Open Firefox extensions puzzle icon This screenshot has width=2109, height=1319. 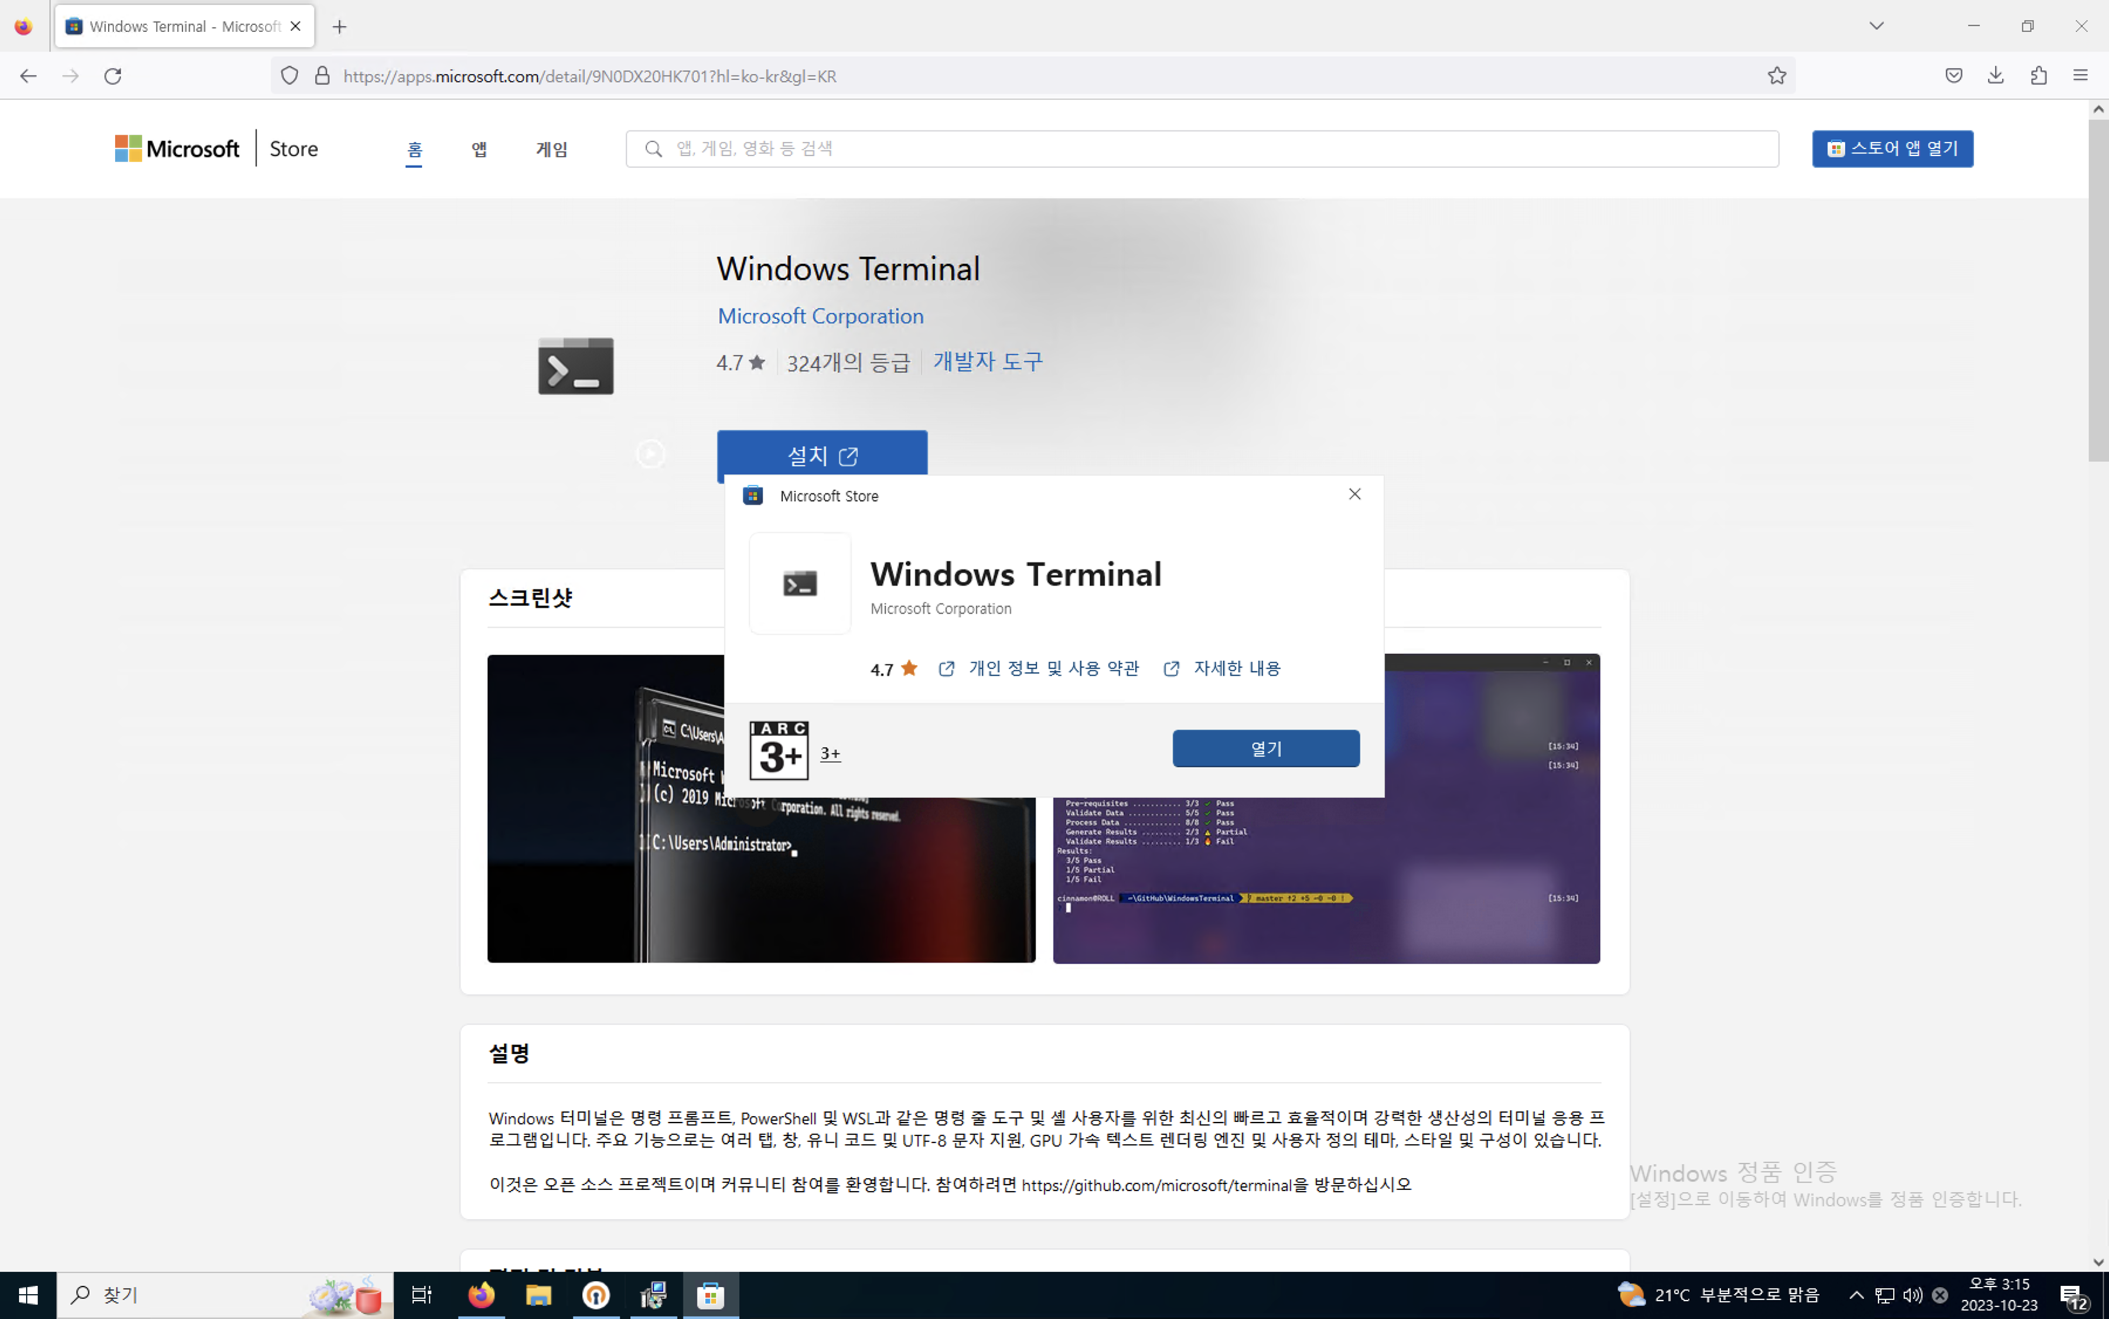point(2038,76)
